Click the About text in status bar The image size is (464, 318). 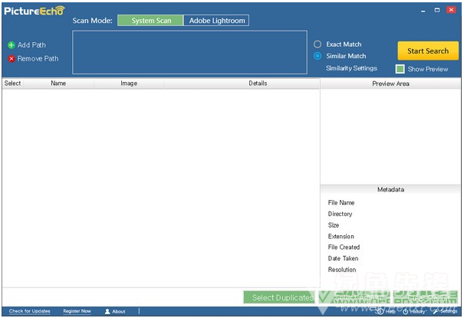119,312
